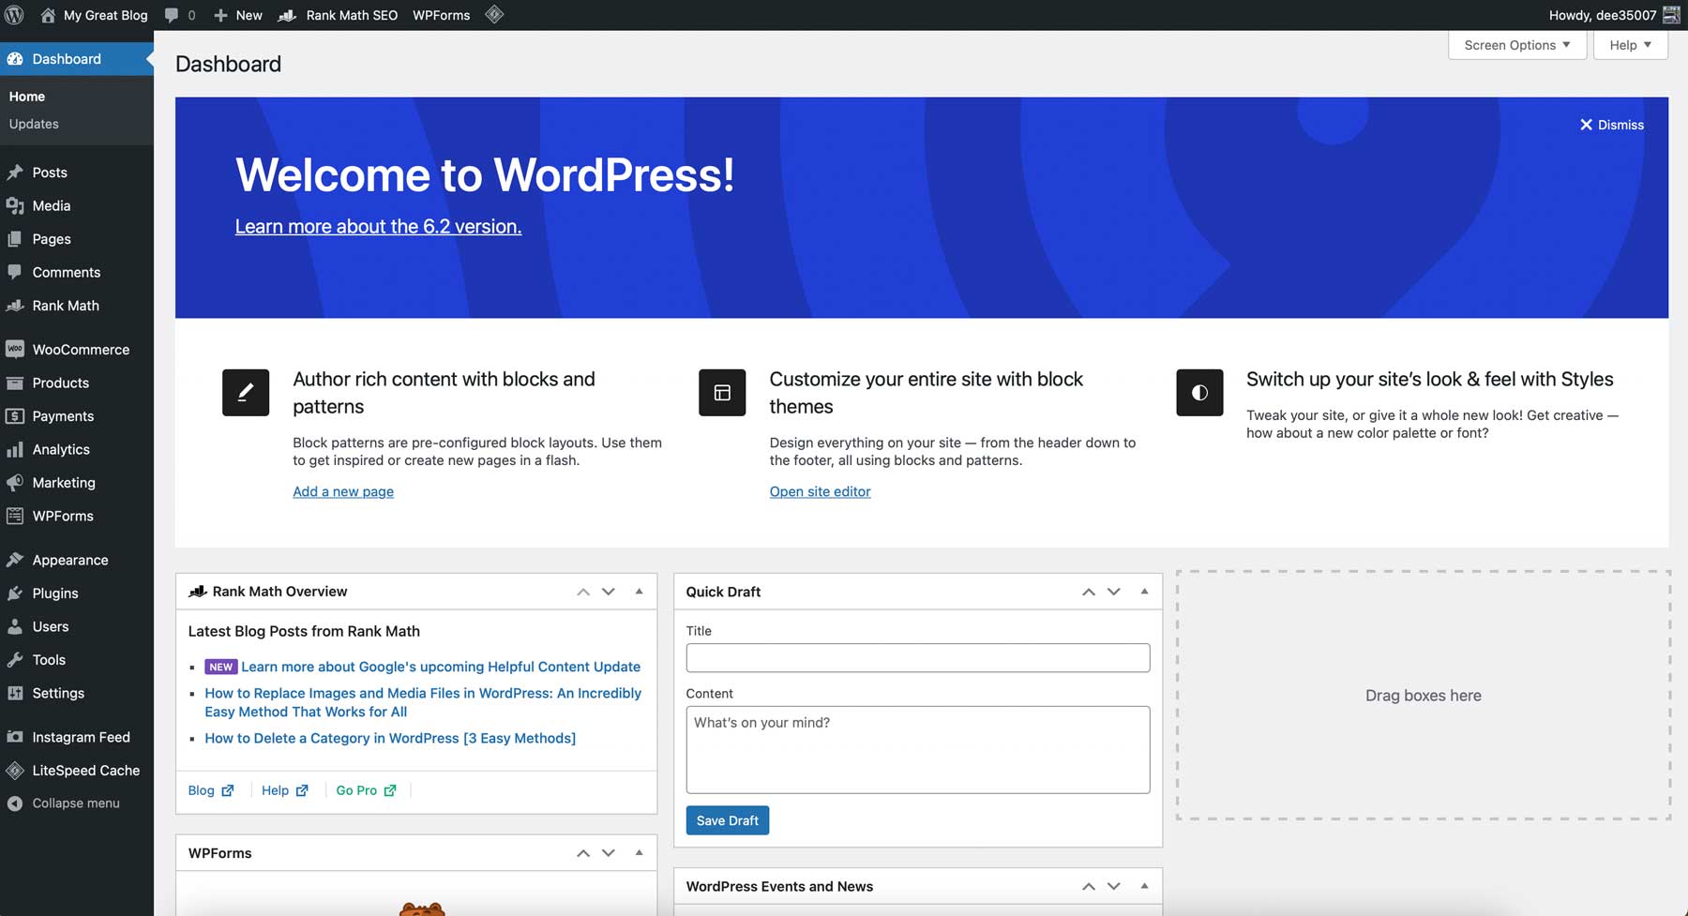The height and width of the screenshot is (916, 1688).
Task: Click the WordPress logo in the admin bar
Action: pos(13,14)
